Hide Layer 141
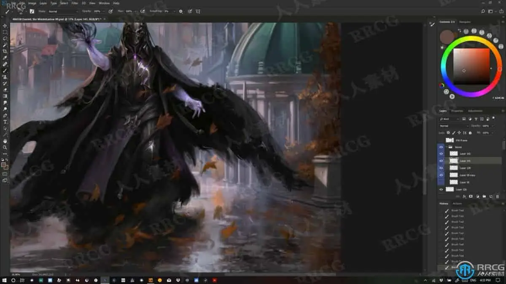Screen dimensions: 506x284 coord(441,161)
